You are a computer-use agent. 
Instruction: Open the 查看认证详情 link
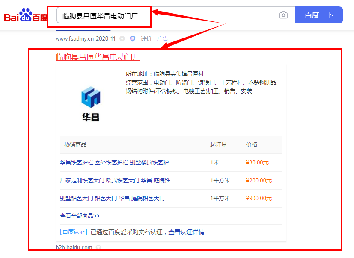(186, 232)
